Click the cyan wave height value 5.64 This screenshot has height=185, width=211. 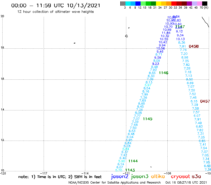point(126,149)
